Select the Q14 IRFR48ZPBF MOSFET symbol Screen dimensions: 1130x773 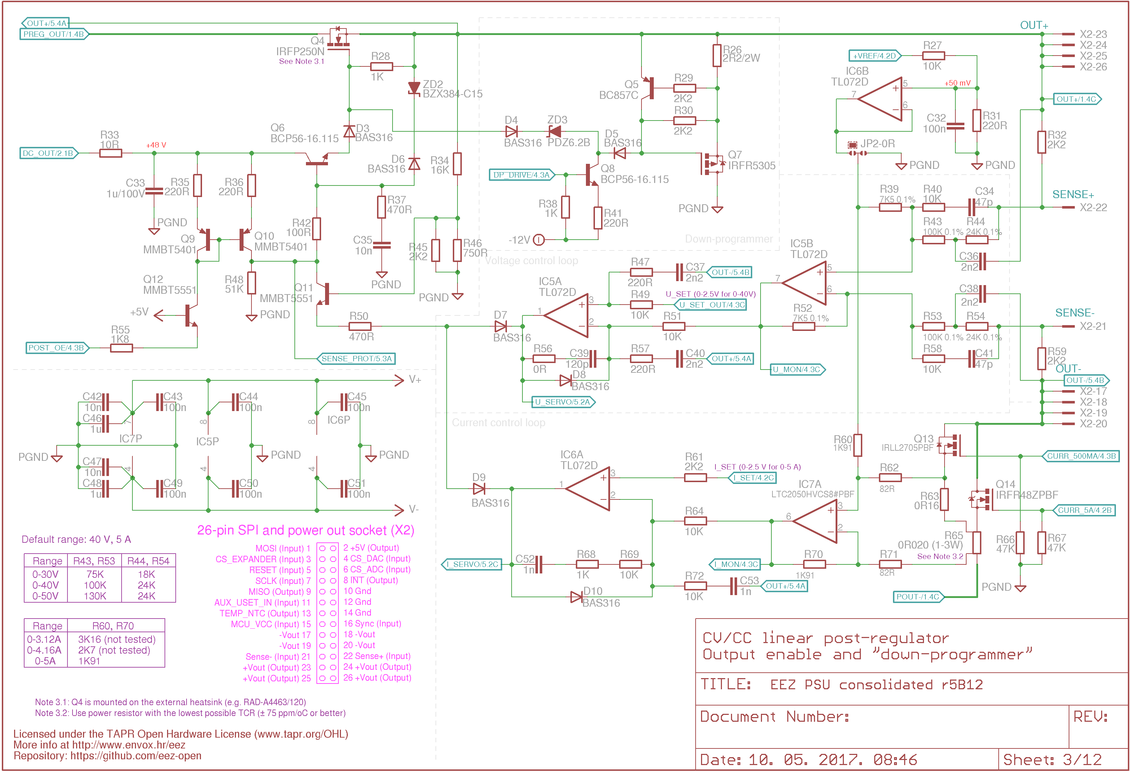[981, 499]
